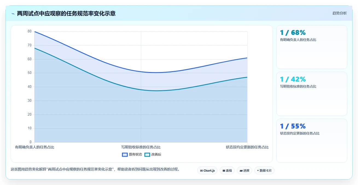
Task: Toggle the 改善后 legend color box
Action: point(147,154)
